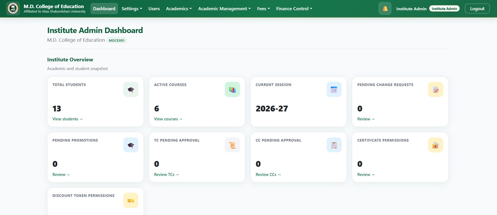Expand the Academics dropdown menu

coord(179,9)
